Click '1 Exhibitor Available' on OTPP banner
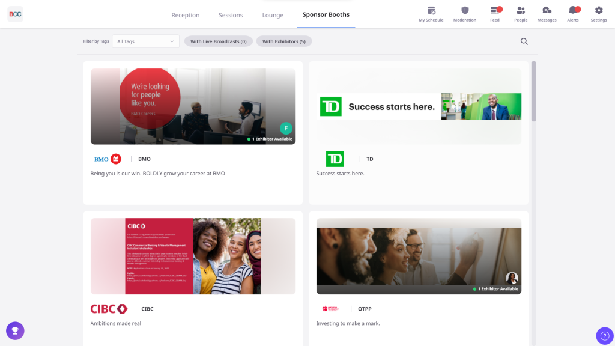Viewport: 615px width, 346px height. pos(495,289)
